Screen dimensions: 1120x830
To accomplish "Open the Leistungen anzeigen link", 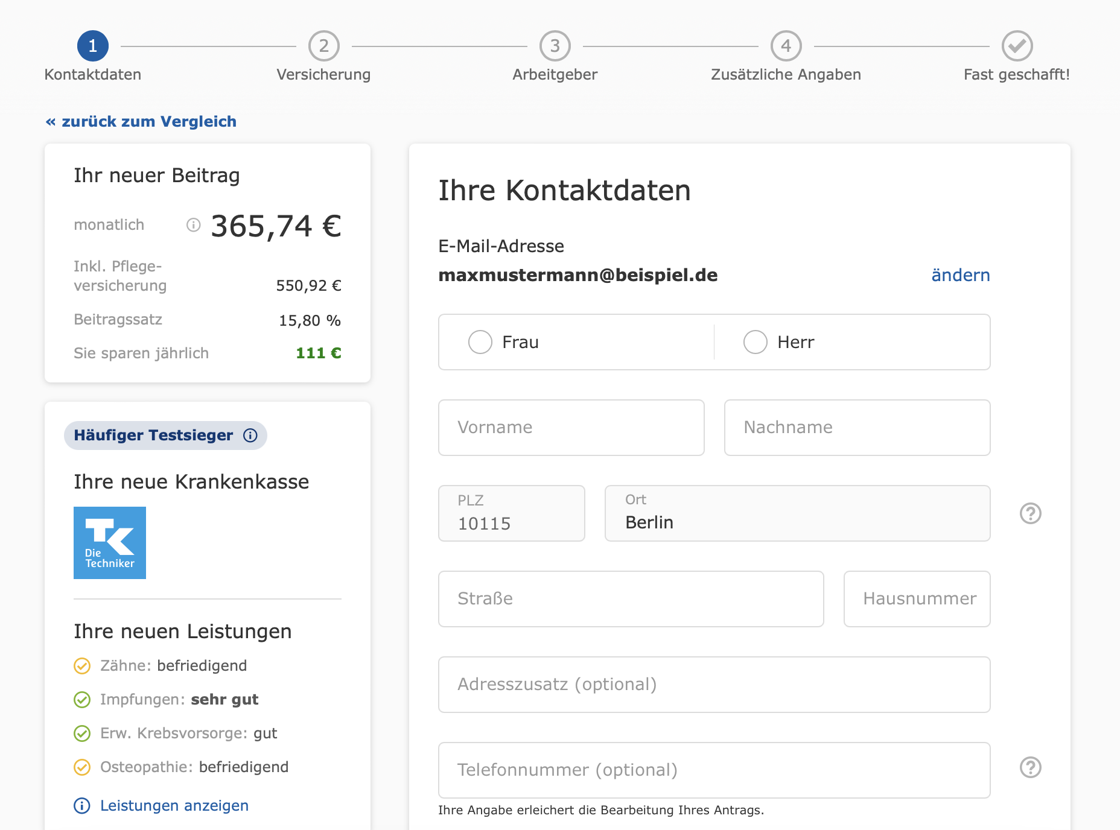I will tap(174, 806).
